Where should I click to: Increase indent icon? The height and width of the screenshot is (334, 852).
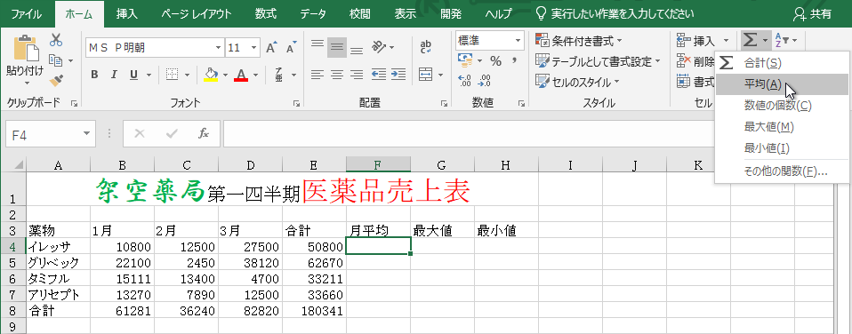(x=398, y=74)
